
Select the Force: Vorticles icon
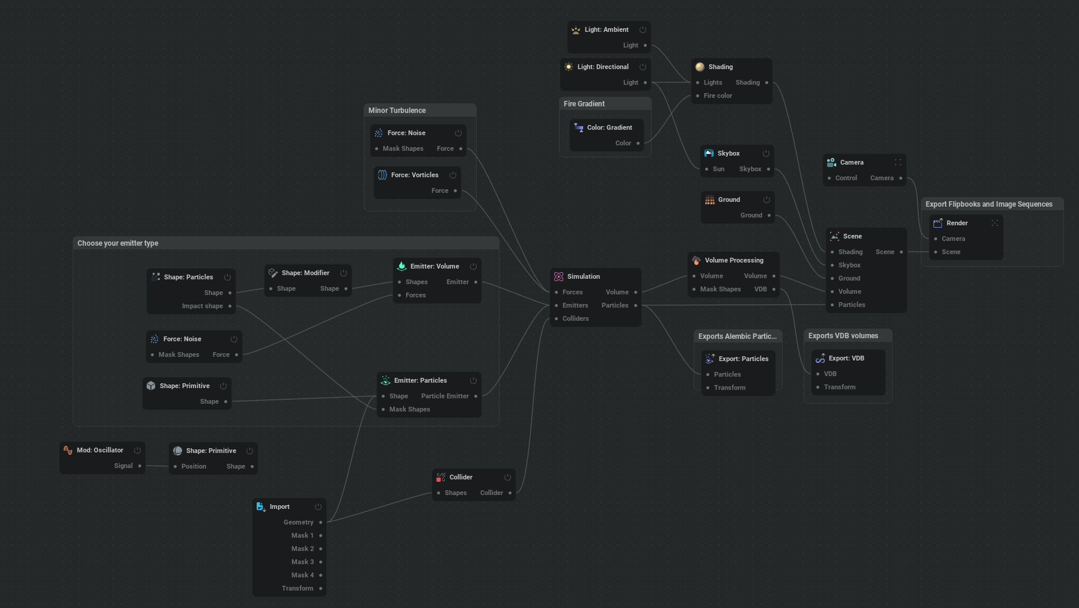(x=382, y=175)
